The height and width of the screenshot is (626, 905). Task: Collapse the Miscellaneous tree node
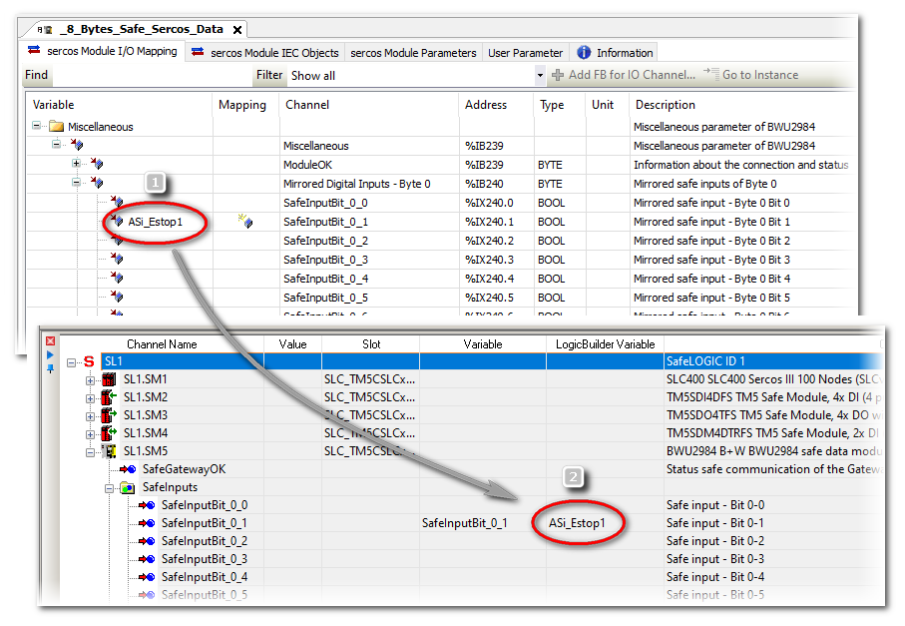tap(37, 127)
